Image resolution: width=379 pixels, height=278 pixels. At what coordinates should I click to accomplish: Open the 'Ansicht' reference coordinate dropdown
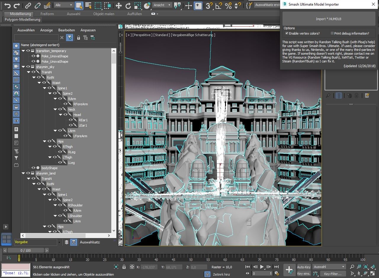[162, 5]
